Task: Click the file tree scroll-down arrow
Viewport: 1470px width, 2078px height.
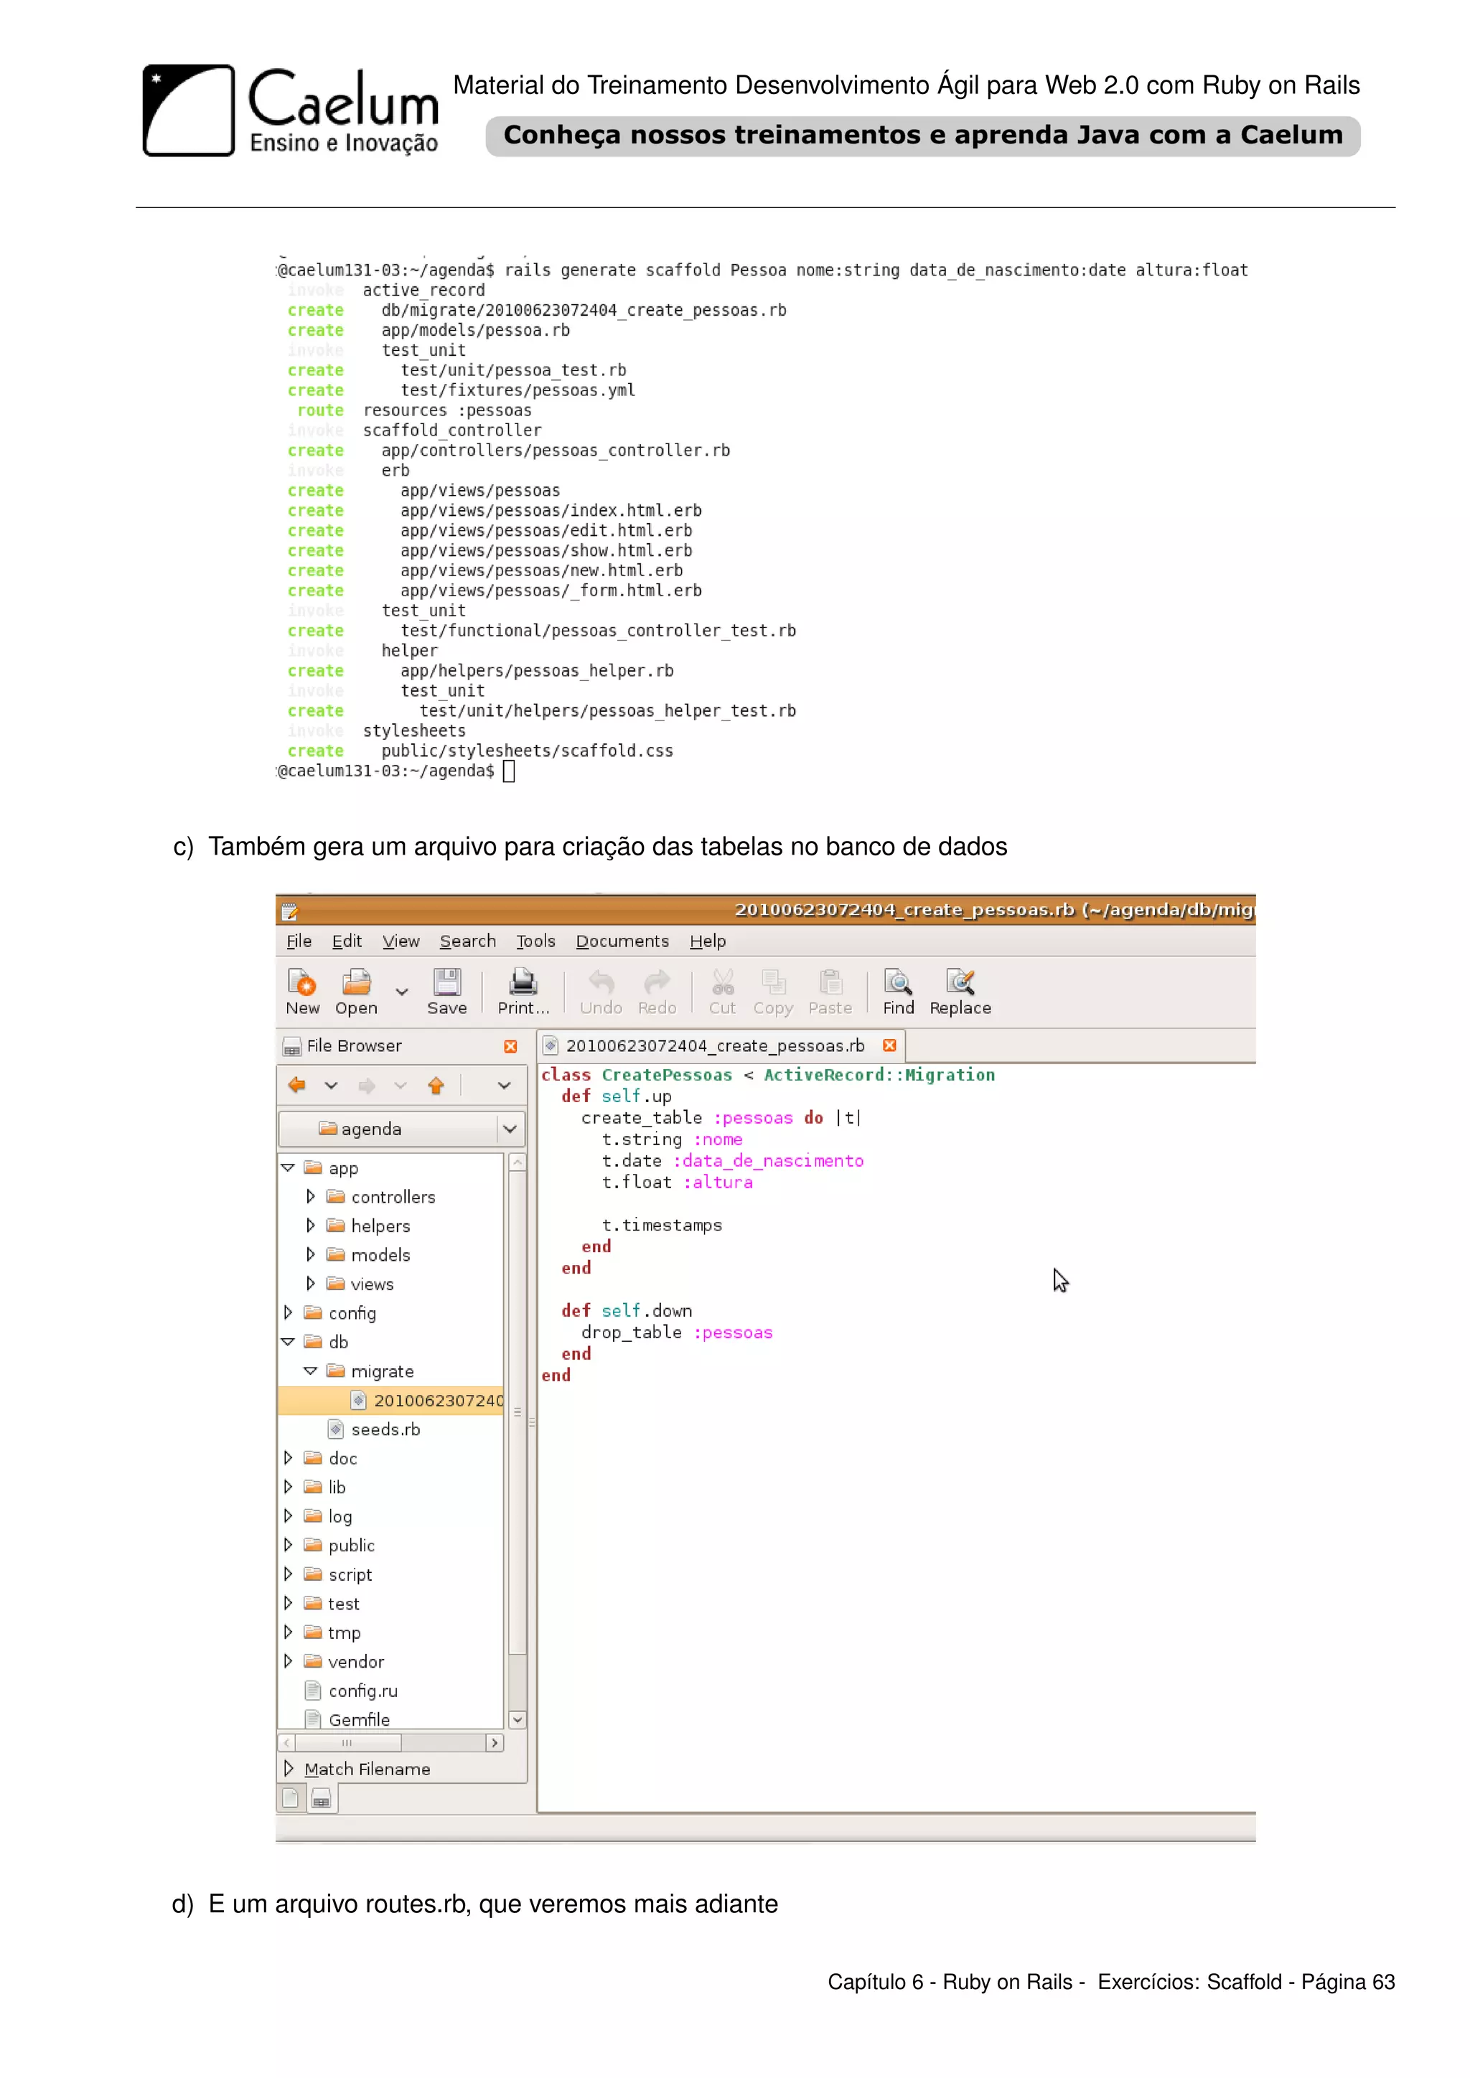Action: pyautogui.click(x=517, y=1720)
